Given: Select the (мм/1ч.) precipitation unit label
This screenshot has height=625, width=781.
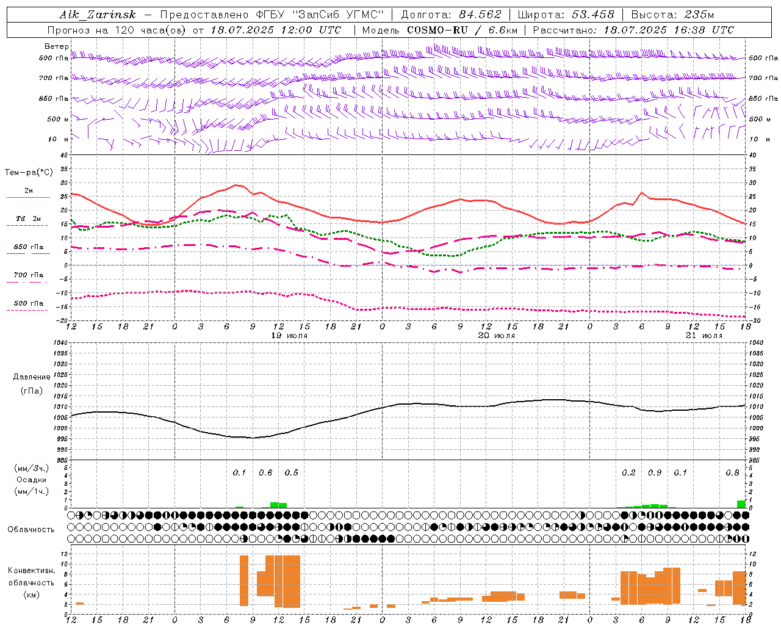Looking at the screenshot, I should pyautogui.click(x=32, y=491).
